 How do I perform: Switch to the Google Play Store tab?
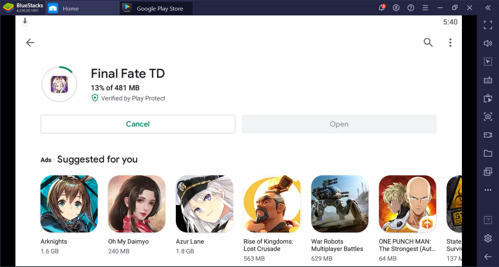click(156, 8)
